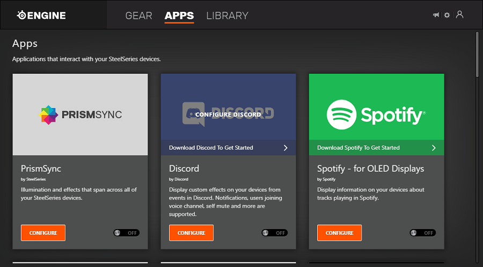Click Spotify description about tracks playing
483x267 pixels.
[x=371, y=194]
